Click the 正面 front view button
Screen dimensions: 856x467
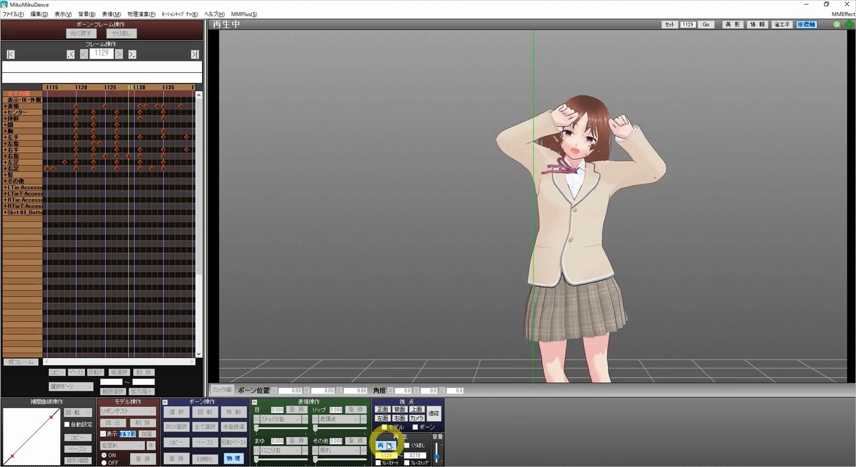pos(383,410)
